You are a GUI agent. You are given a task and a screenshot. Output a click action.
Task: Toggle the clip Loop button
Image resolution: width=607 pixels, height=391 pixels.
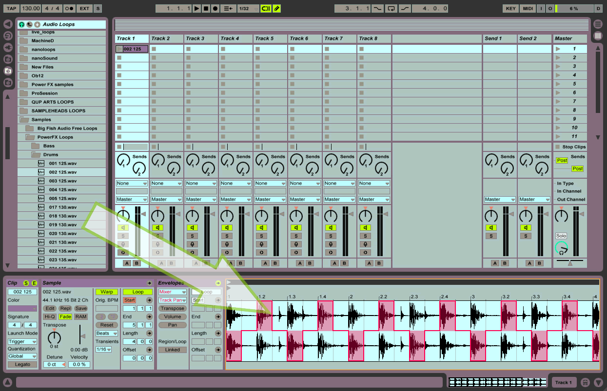click(138, 292)
